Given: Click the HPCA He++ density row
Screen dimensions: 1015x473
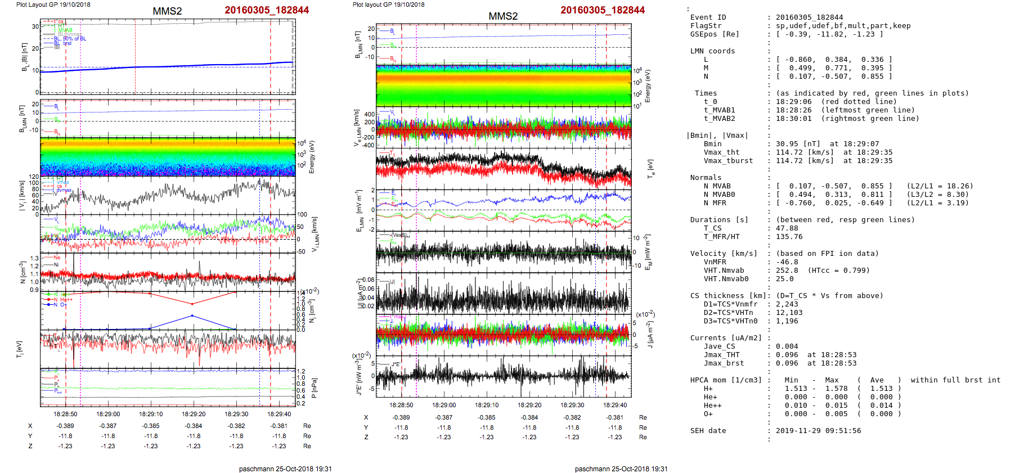Looking at the screenshot, I should point(842,406).
